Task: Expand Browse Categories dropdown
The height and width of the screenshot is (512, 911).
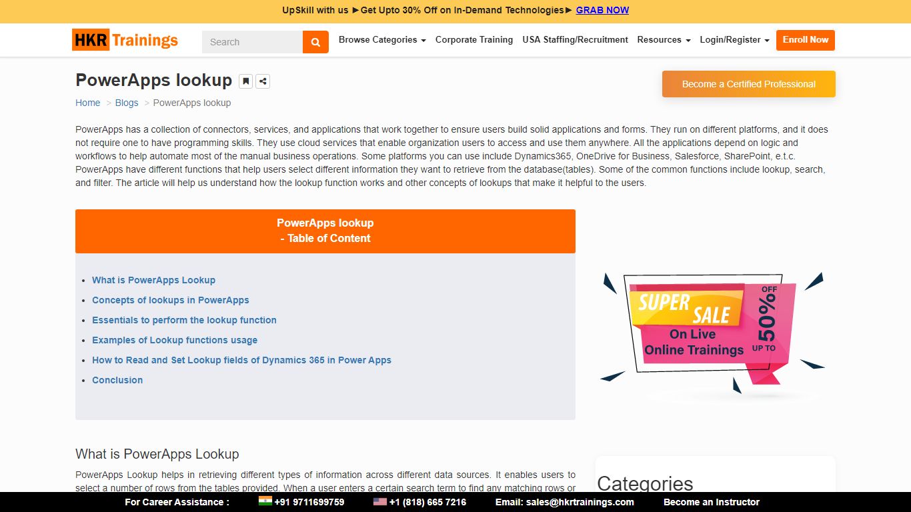Action: point(382,40)
